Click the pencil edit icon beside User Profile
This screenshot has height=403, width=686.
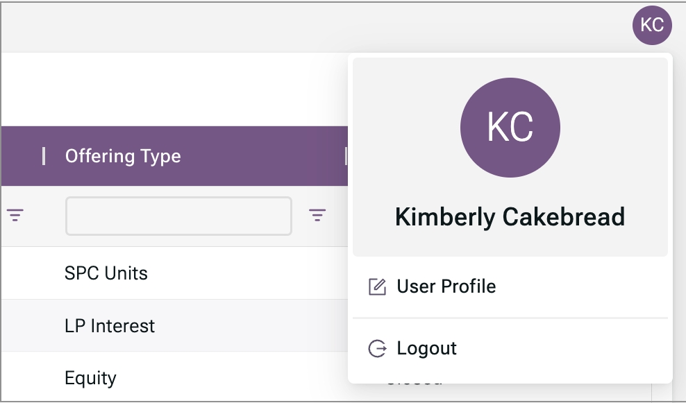(376, 286)
